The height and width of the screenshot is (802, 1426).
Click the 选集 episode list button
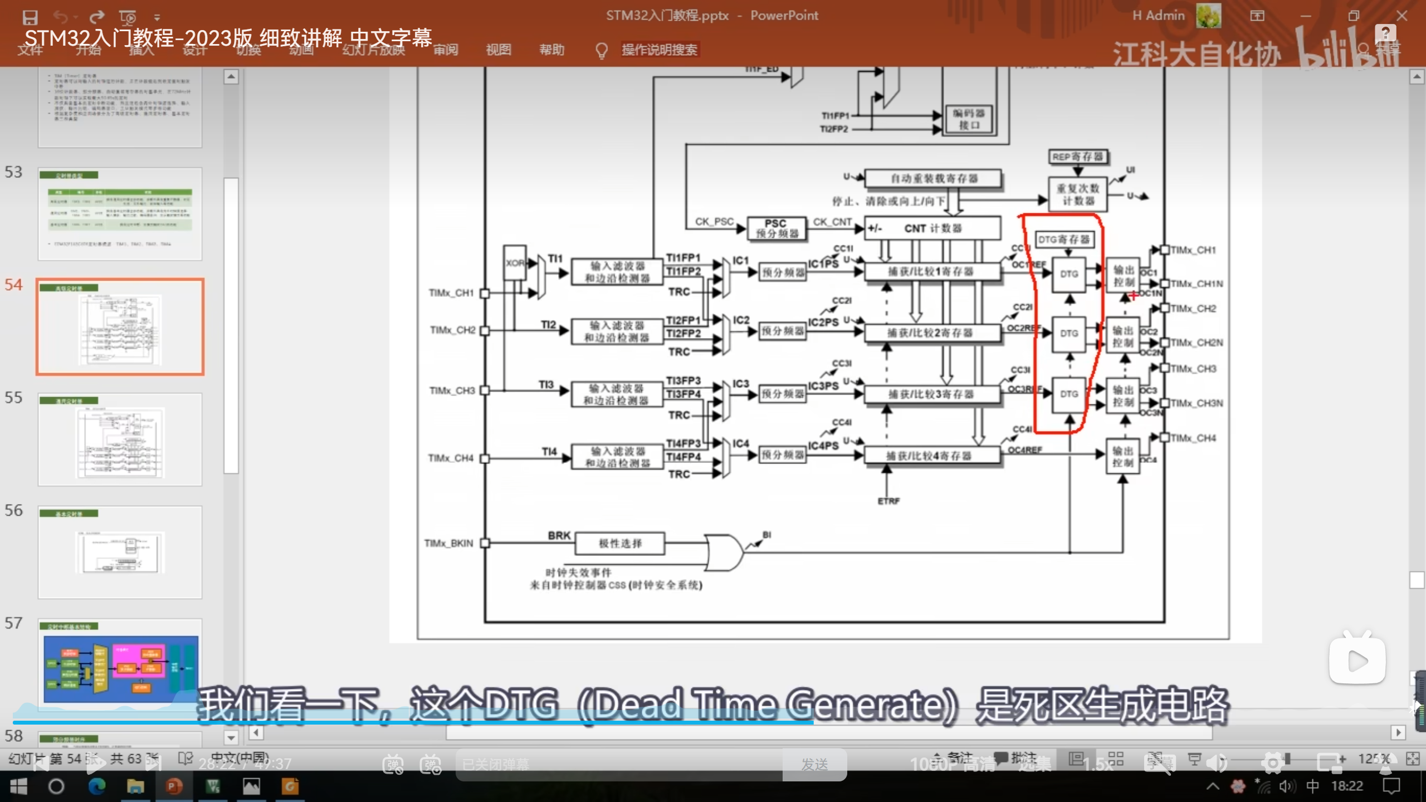pos(1034,764)
